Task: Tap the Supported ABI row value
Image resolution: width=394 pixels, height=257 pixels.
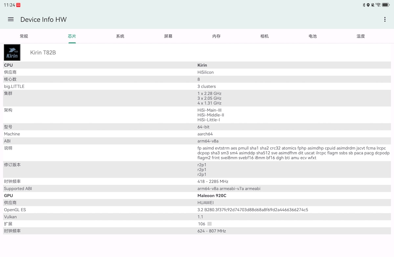Action: coord(229,189)
